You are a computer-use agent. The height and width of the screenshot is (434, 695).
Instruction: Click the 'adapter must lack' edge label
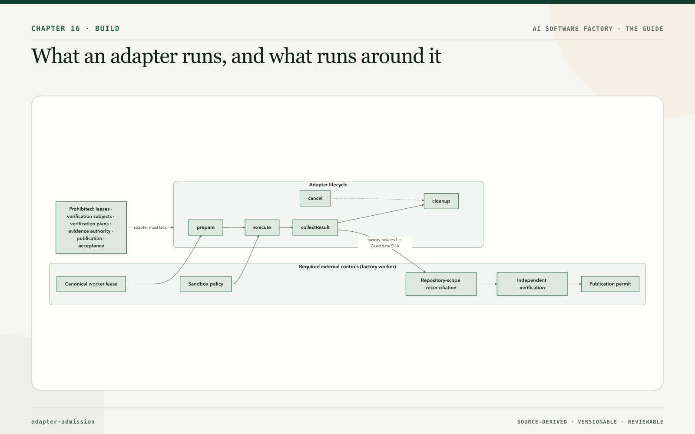pyautogui.click(x=150, y=227)
